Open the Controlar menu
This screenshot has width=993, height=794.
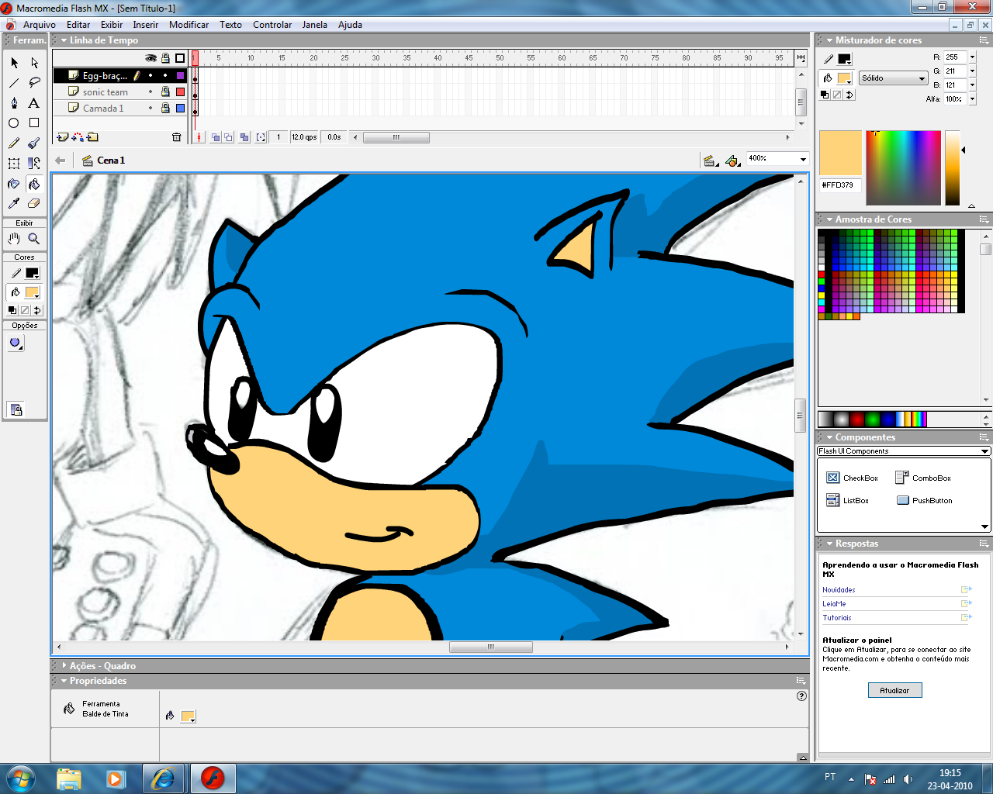coord(272,25)
